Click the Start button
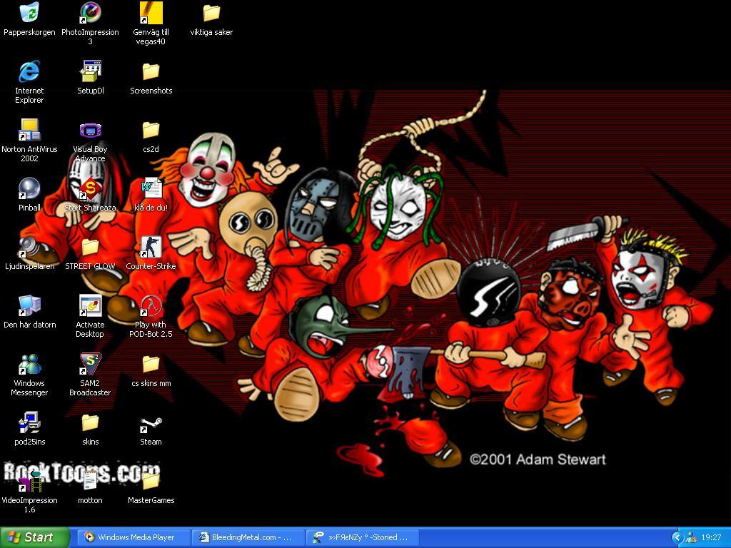This screenshot has height=548, width=731. pyautogui.click(x=35, y=537)
